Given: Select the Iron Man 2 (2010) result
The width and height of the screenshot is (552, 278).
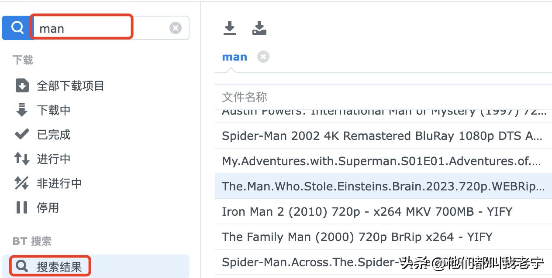Looking at the screenshot, I should [x=367, y=212].
